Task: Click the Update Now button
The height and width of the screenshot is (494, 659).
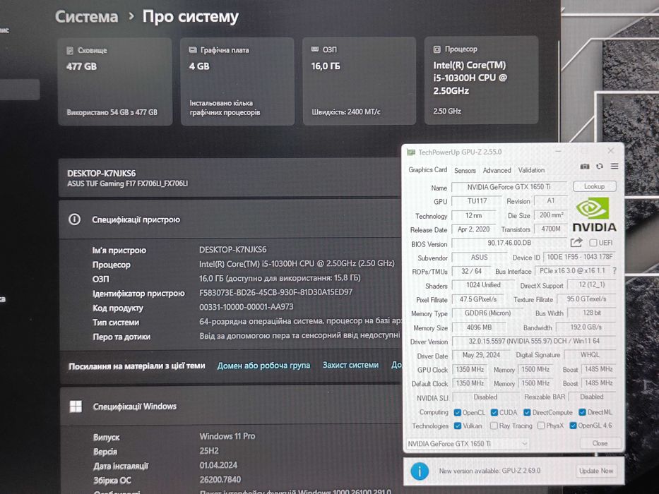Action: (x=596, y=471)
